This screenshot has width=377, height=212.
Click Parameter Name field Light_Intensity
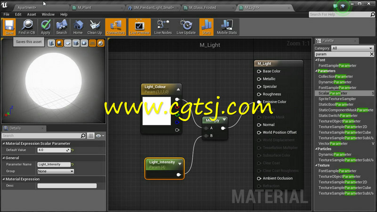[x=54, y=164]
